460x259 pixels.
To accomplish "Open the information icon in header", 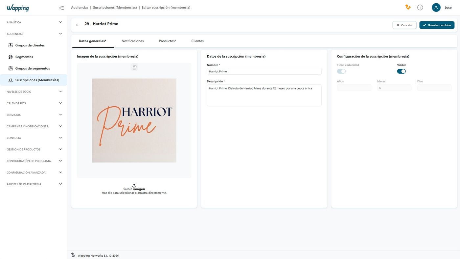I will click(420, 8).
